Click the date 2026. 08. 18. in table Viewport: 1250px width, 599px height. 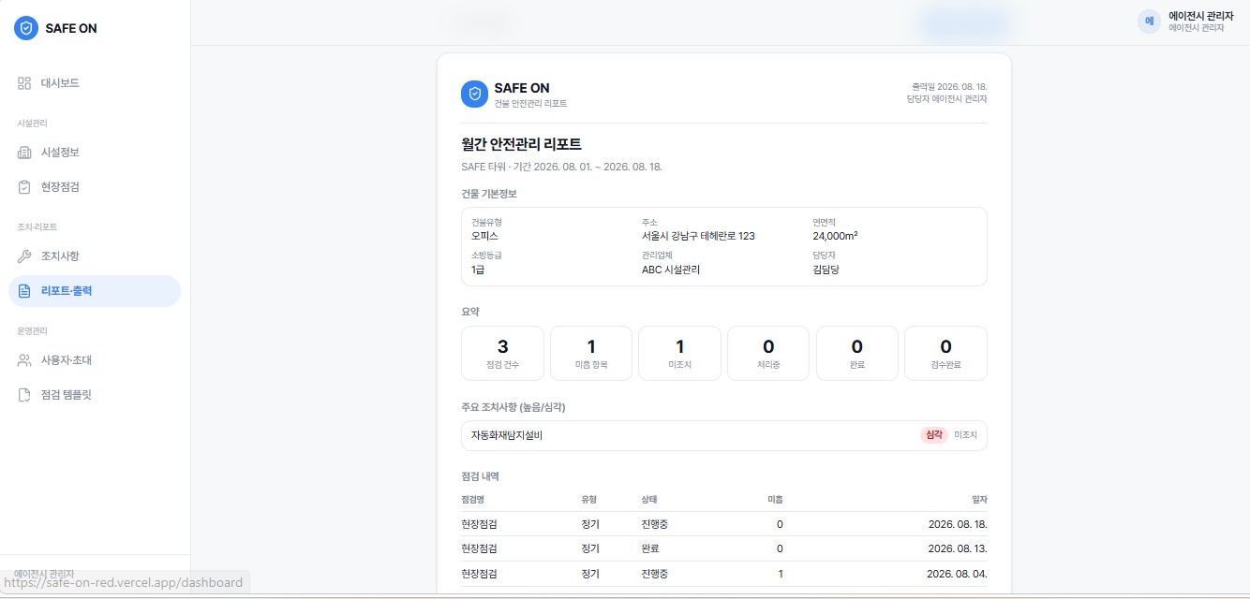(958, 524)
